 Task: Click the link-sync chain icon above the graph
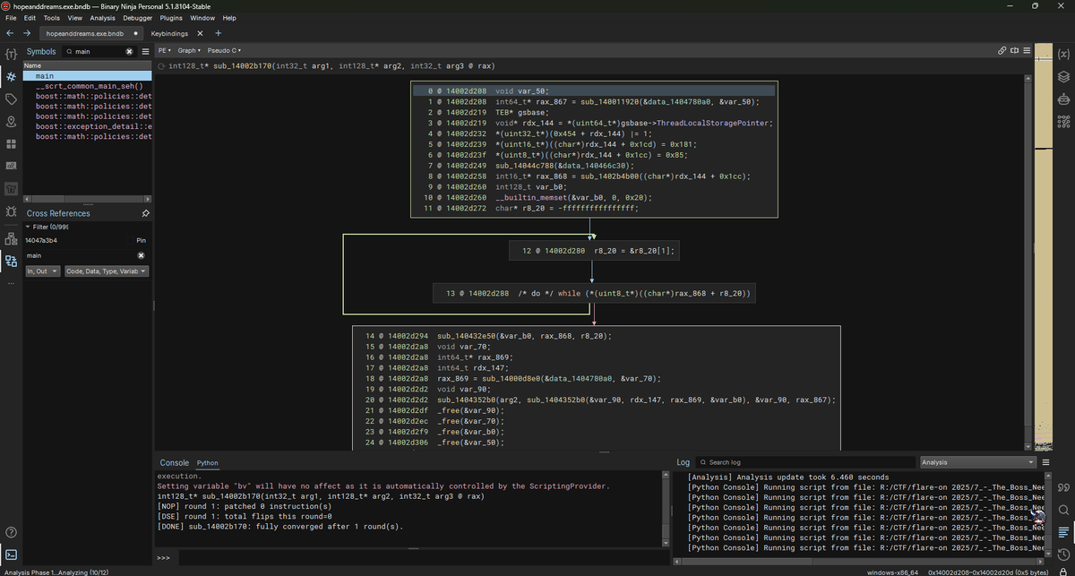pyautogui.click(x=1002, y=50)
